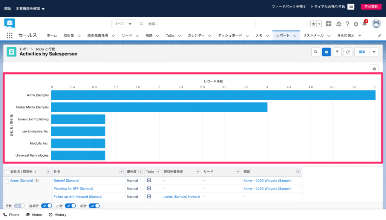Open the Acme (Sample) account link in table
Image resolution: width=386 pixels, height=220 pixels.
[x=21, y=180]
